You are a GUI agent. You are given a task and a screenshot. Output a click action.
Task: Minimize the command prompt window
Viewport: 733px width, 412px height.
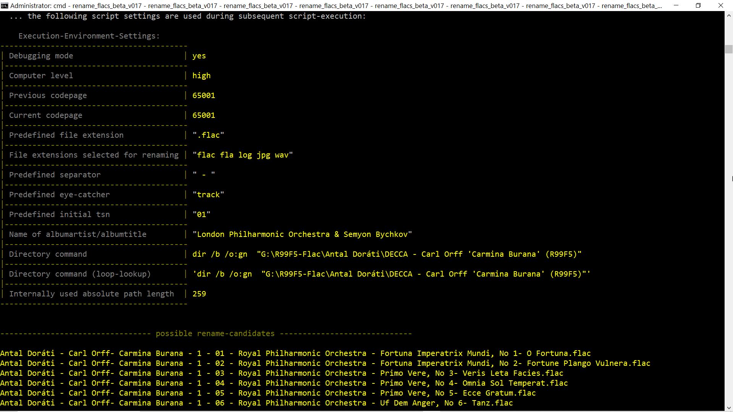coord(676,6)
